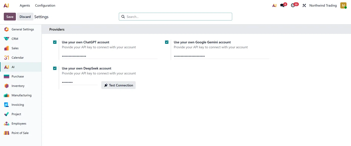Click the CRM sidebar icon
The height and width of the screenshot is (146, 351).
(7, 39)
